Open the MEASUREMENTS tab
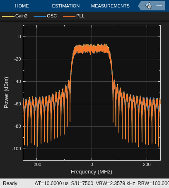This screenshot has height=188, width=169. coord(110,6)
